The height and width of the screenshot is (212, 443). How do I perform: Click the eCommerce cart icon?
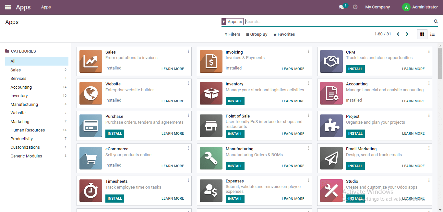(x=91, y=158)
